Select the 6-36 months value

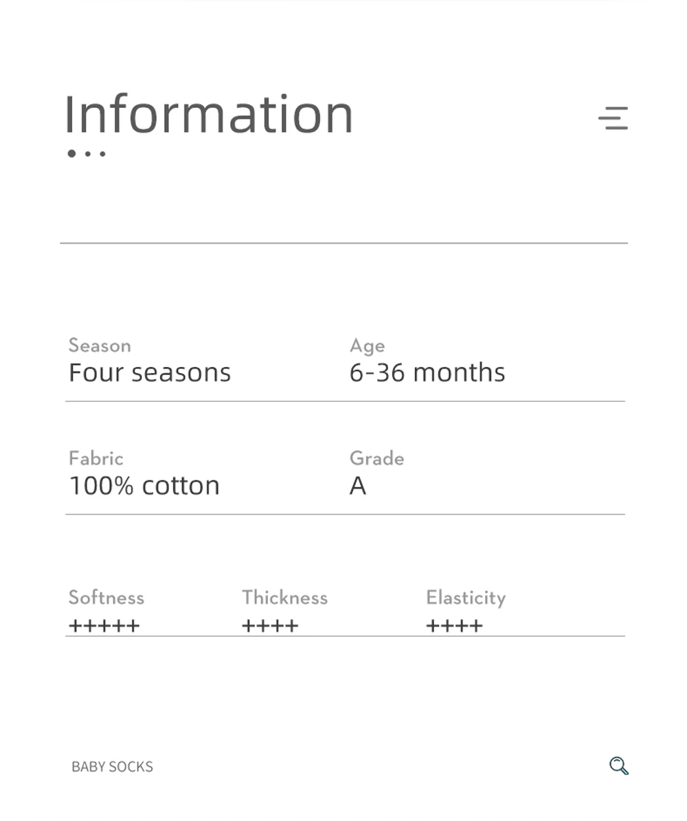(427, 373)
